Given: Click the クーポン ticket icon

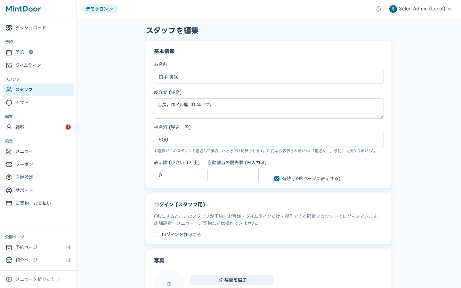Looking at the screenshot, I should tap(9, 164).
